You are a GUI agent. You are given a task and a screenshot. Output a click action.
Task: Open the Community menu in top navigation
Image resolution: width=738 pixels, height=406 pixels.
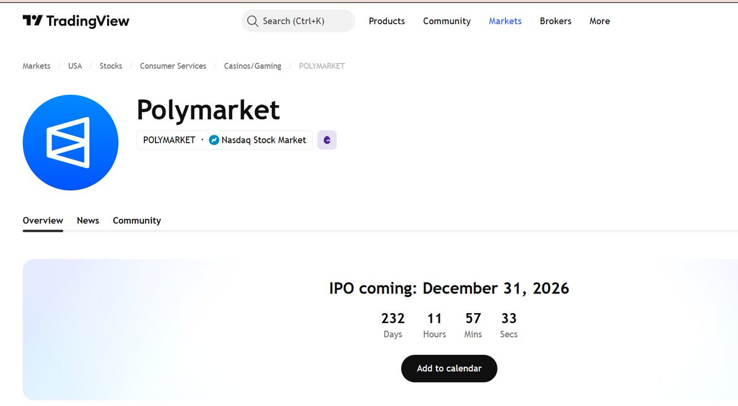[446, 21]
